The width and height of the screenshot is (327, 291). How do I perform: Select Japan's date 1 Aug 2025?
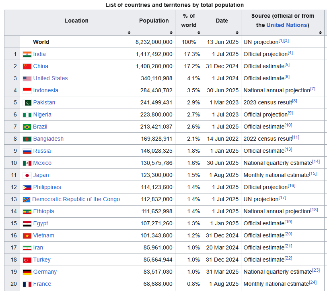pyautogui.click(x=224, y=175)
